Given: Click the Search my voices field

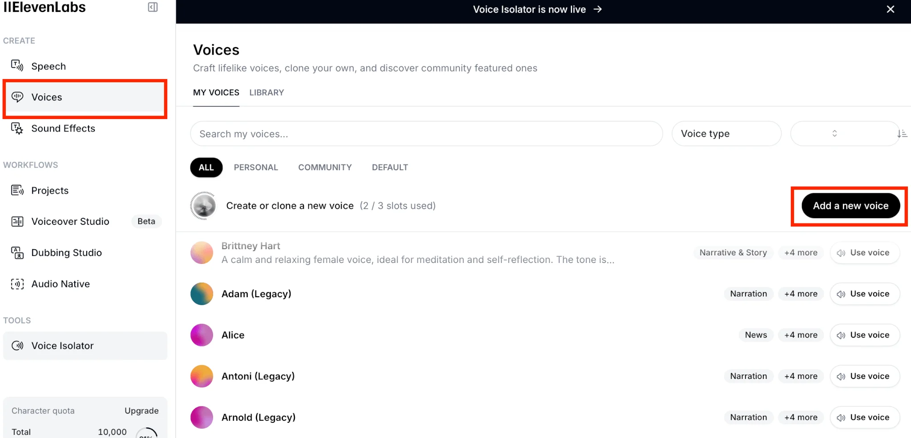Looking at the screenshot, I should pos(426,134).
